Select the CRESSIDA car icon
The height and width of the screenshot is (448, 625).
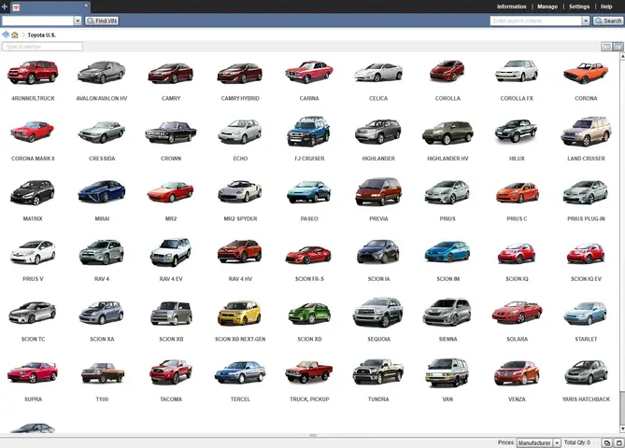coord(102,132)
